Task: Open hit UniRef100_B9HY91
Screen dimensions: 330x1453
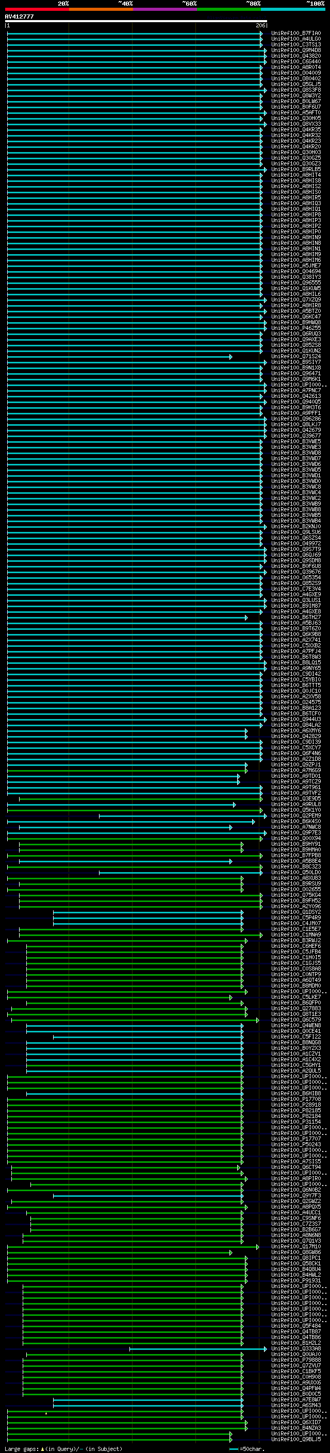Action: 296,844
